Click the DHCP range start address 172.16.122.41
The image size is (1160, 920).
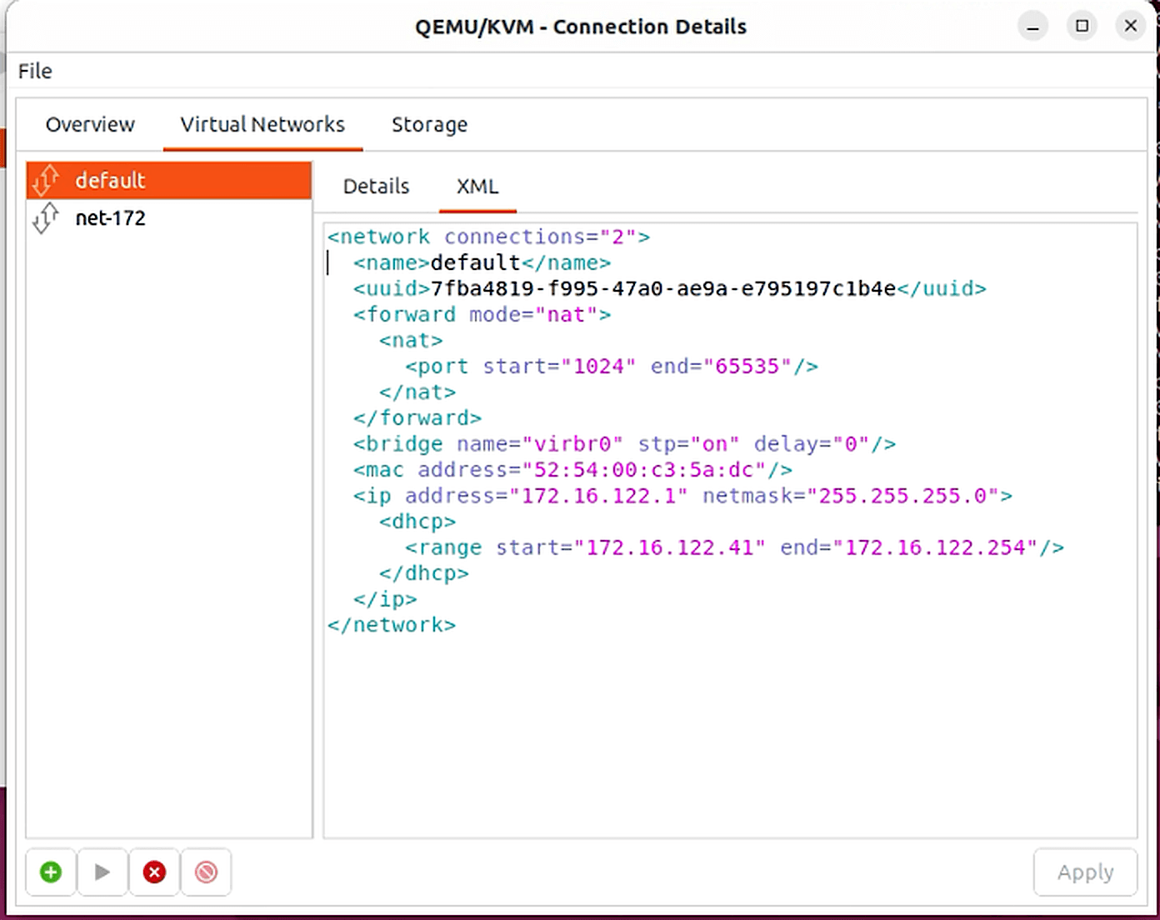(x=669, y=547)
